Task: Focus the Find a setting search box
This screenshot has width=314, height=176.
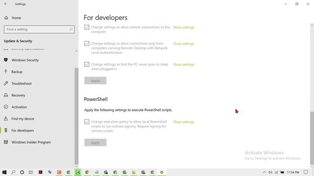Action: coord(39,29)
